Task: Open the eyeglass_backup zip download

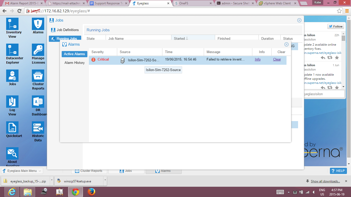Action: click(26, 181)
